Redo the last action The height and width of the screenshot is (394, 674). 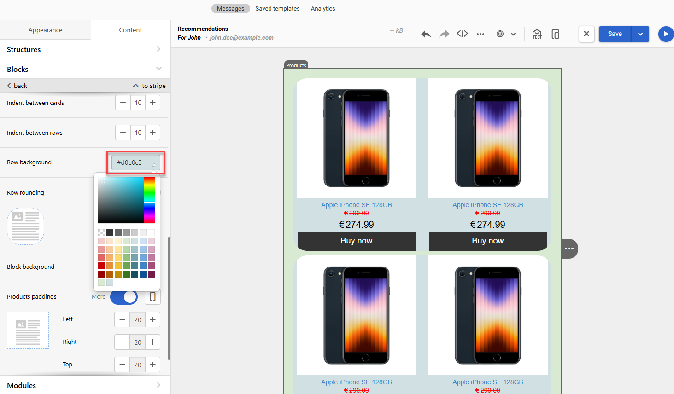pyautogui.click(x=444, y=34)
